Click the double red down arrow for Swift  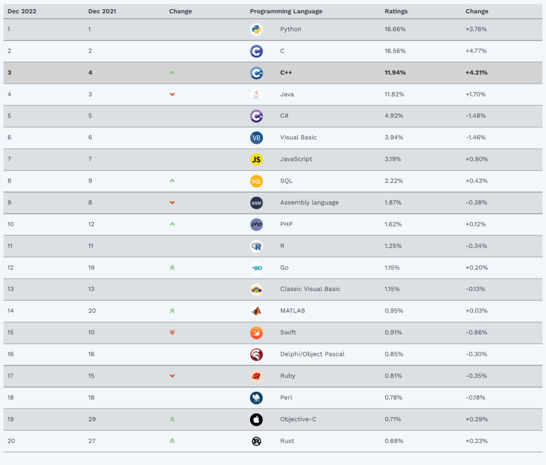tap(172, 333)
